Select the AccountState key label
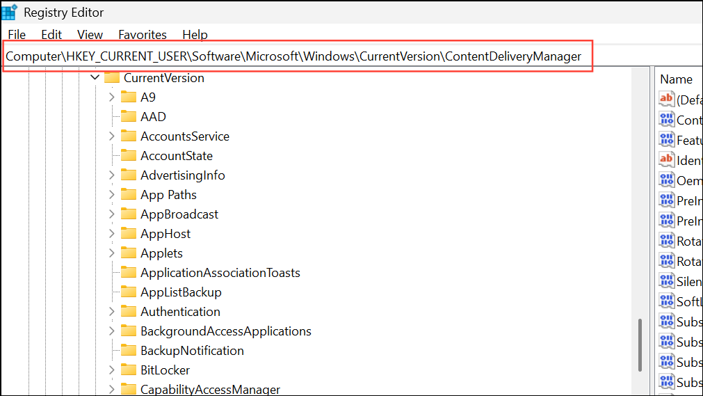The height and width of the screenshot is (396, 703). [177, 156]
